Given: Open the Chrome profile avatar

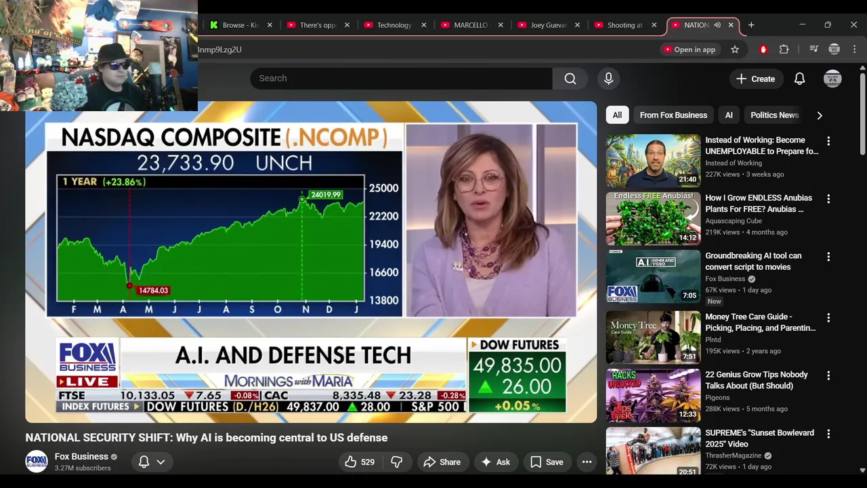Looking at the screenshot, I should [834, 49].
